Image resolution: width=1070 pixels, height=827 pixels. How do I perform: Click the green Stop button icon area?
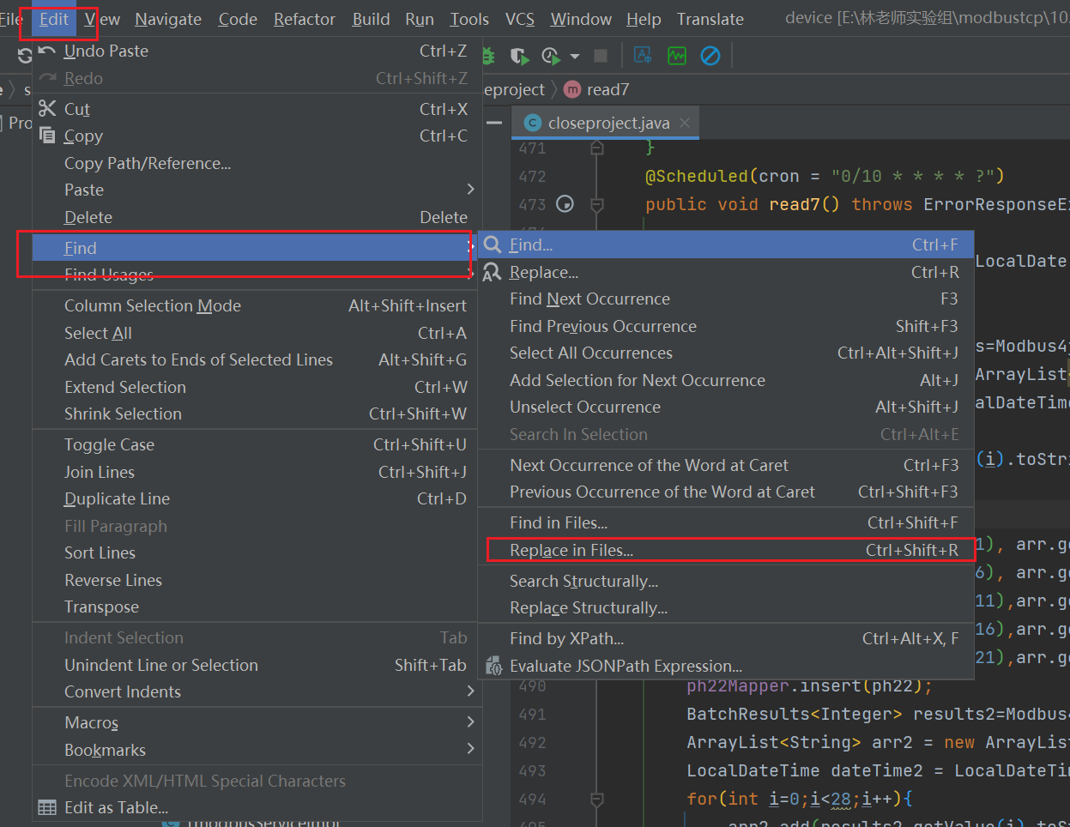601,54
